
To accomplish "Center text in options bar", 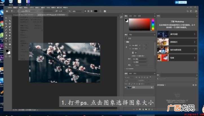I will (88, 11).
